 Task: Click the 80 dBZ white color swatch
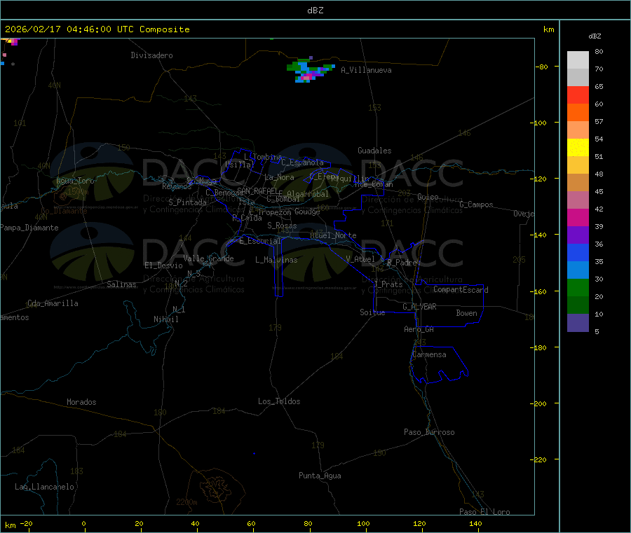point(578,60)
